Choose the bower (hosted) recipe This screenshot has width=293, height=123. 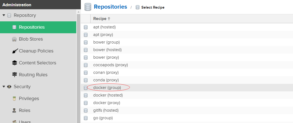coord(107,50)
